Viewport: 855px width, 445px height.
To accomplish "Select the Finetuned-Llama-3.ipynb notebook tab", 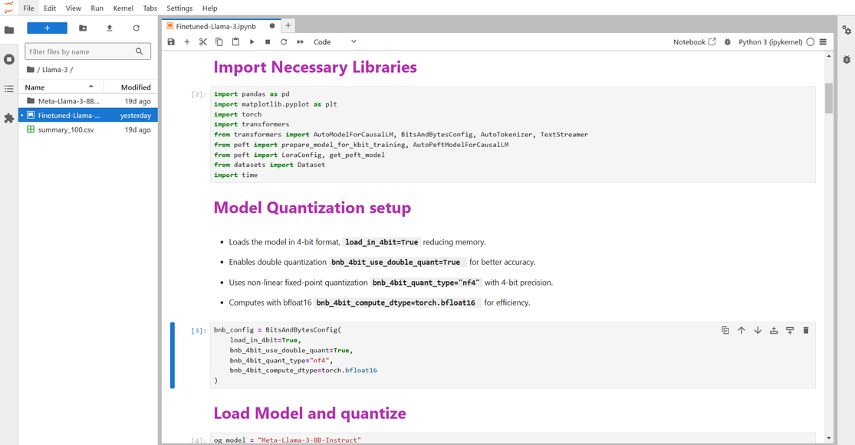I will [221, 26].
